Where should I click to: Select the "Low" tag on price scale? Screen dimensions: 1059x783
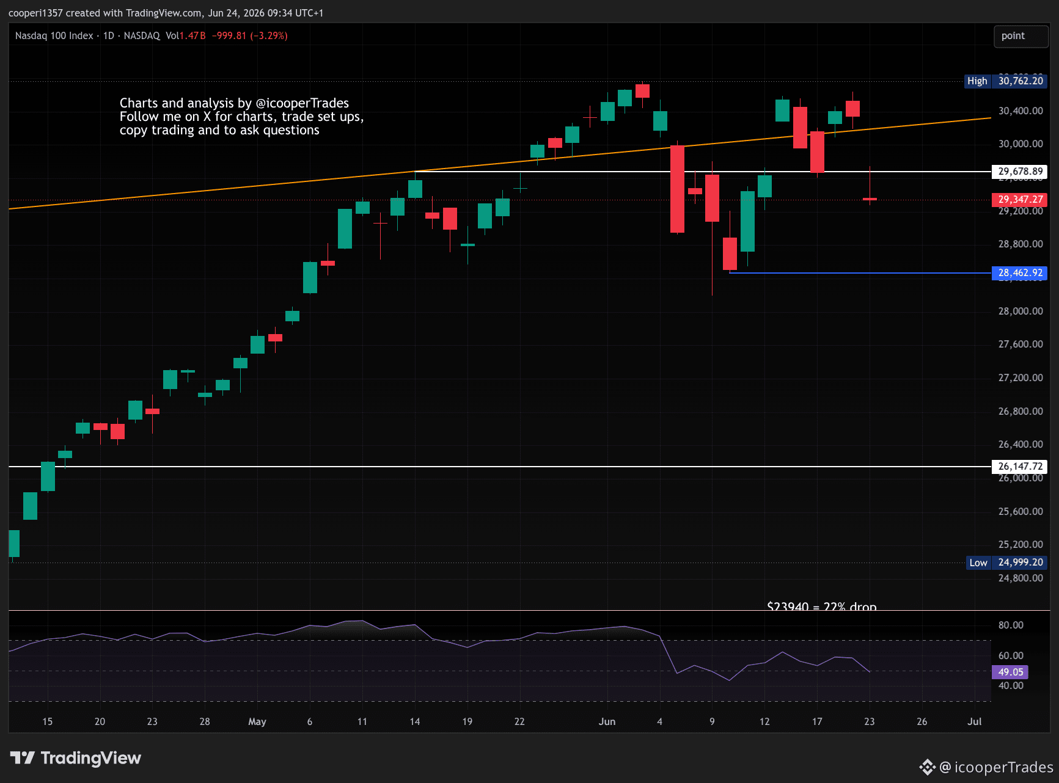tap(978, 563)
